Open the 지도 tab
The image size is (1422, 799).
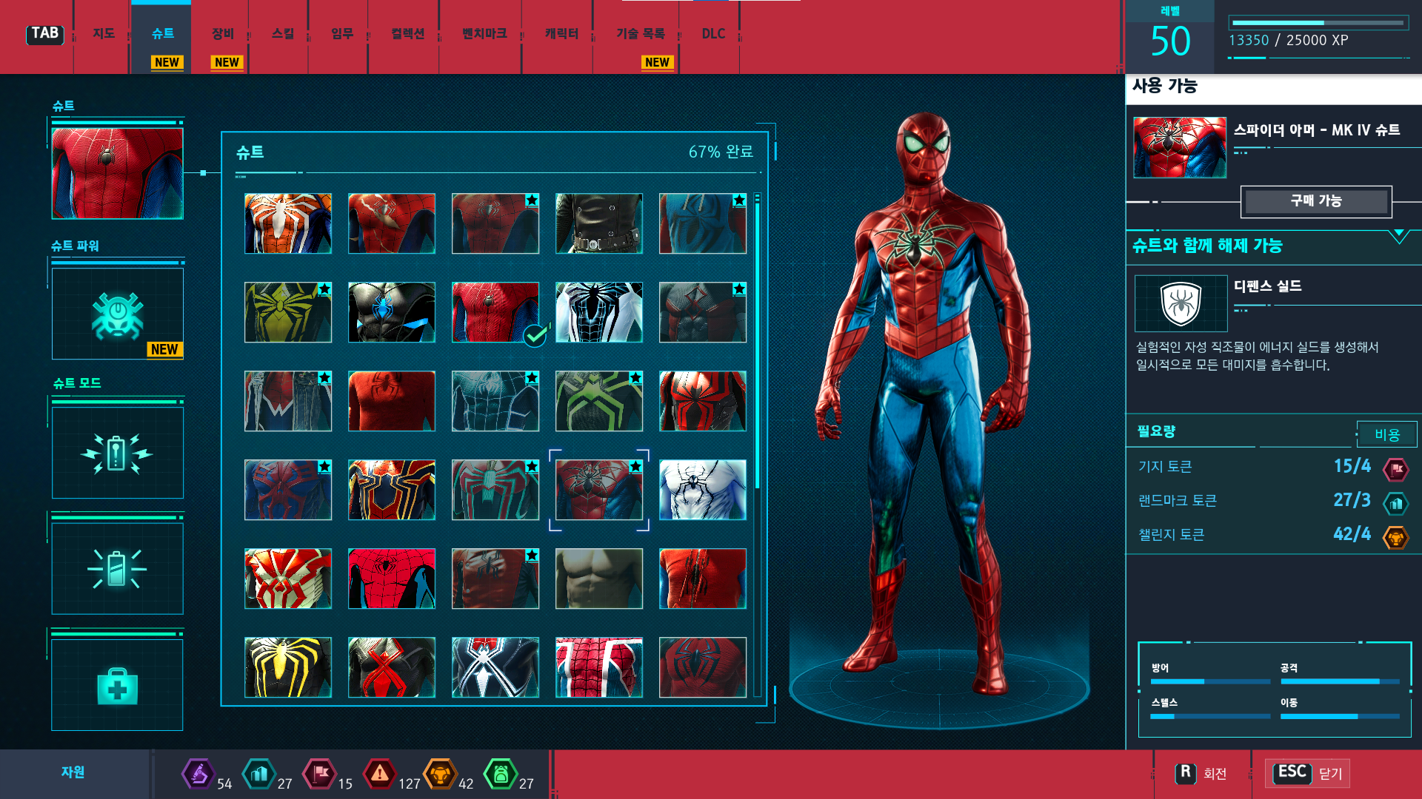(104, 34)
